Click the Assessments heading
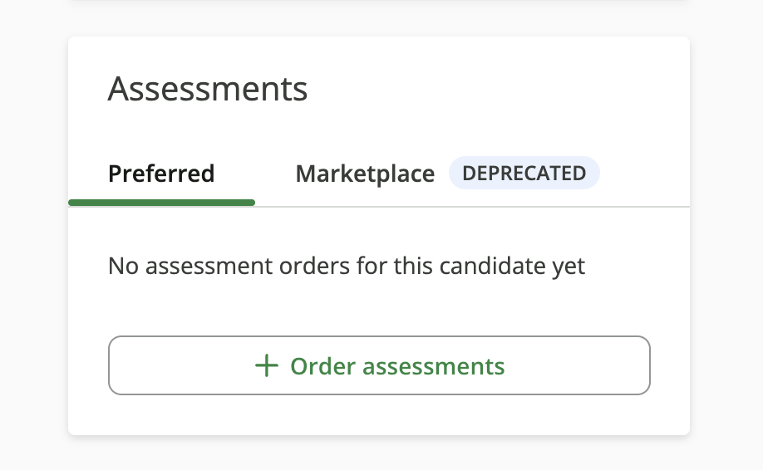Viewport: 763px width, 470px height. tap(208, 89)
